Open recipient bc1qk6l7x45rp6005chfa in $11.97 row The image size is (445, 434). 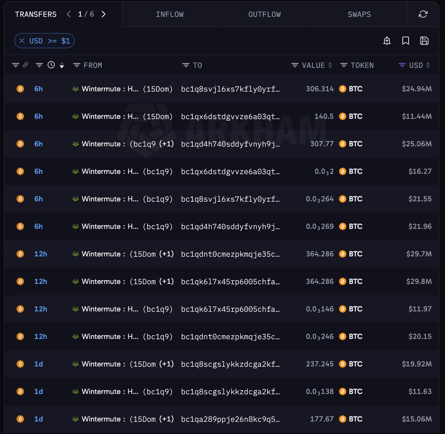(x=230, y=309)
